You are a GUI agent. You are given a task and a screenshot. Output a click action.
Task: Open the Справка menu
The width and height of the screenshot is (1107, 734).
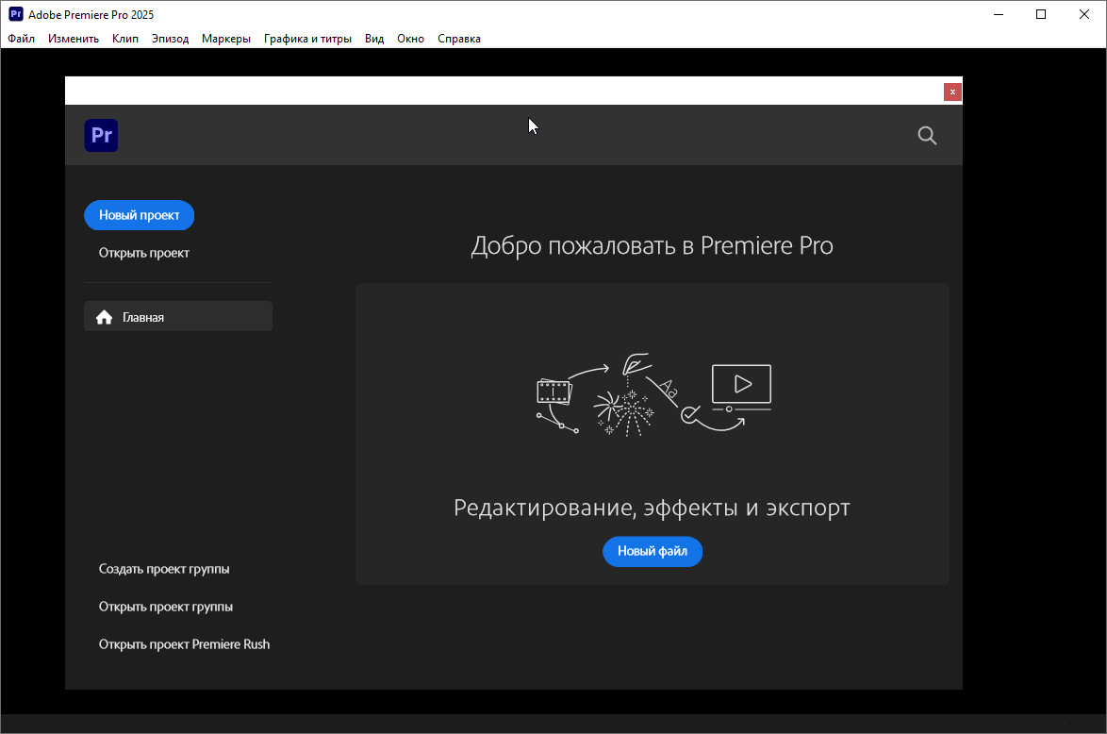[x=459, y=39]
